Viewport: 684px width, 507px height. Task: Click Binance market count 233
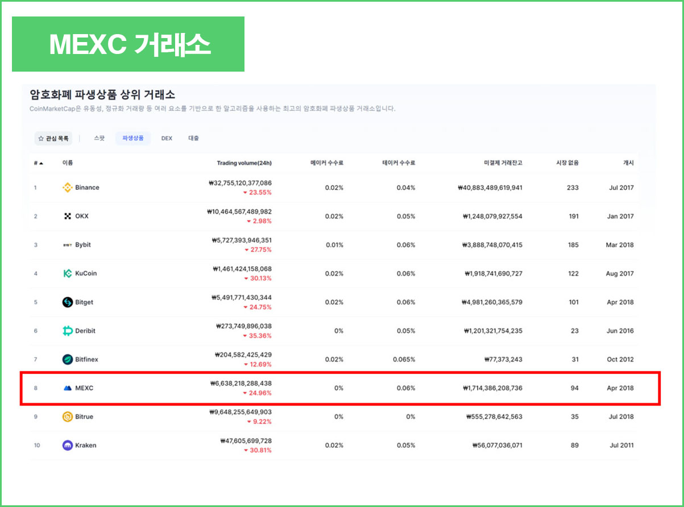click(x=573, y=188)
